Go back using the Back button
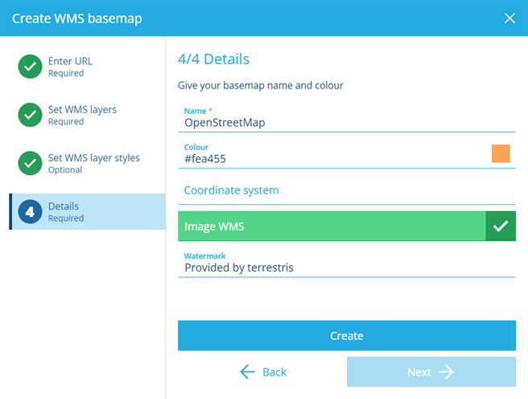 [x=262, y=372]
